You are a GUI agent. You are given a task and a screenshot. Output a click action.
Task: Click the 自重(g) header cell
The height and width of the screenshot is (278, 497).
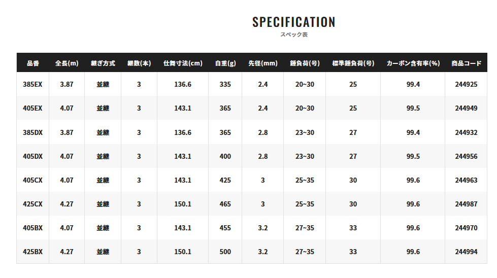click(x=225, y=63)
